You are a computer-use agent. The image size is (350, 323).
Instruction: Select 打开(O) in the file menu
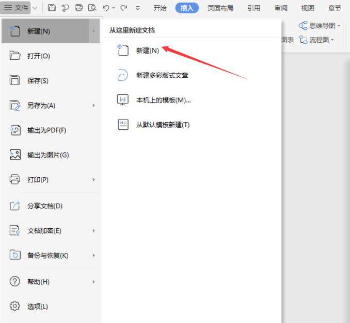[51, 56]
